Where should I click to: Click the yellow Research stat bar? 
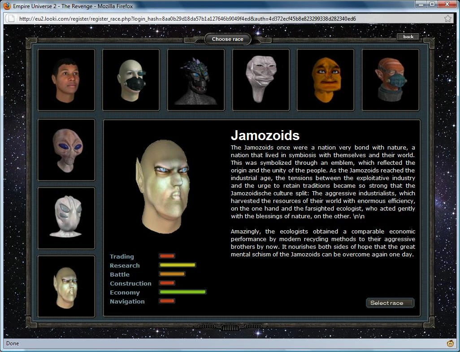pyautogui.click(x=178, y=265)
